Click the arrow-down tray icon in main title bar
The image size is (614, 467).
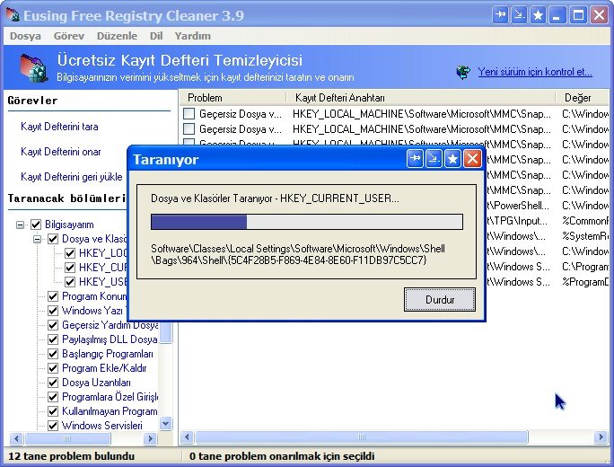519,15
